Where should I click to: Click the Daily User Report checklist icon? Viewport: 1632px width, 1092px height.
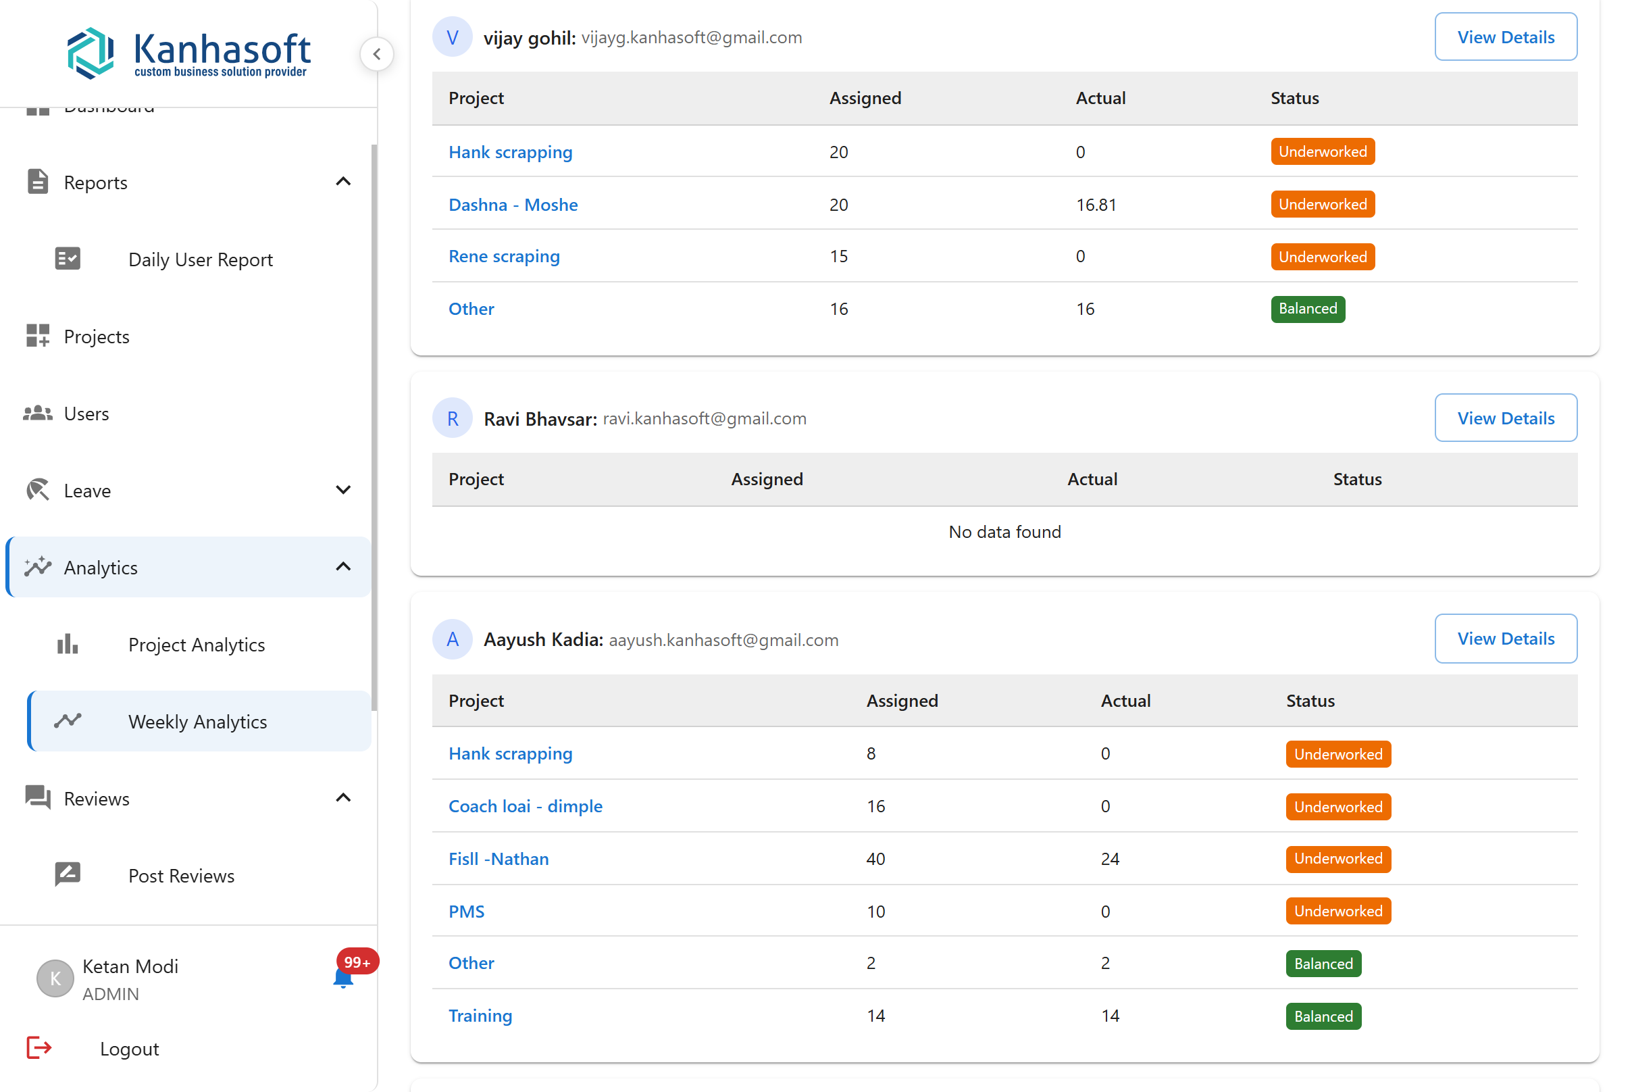(68, 259)
